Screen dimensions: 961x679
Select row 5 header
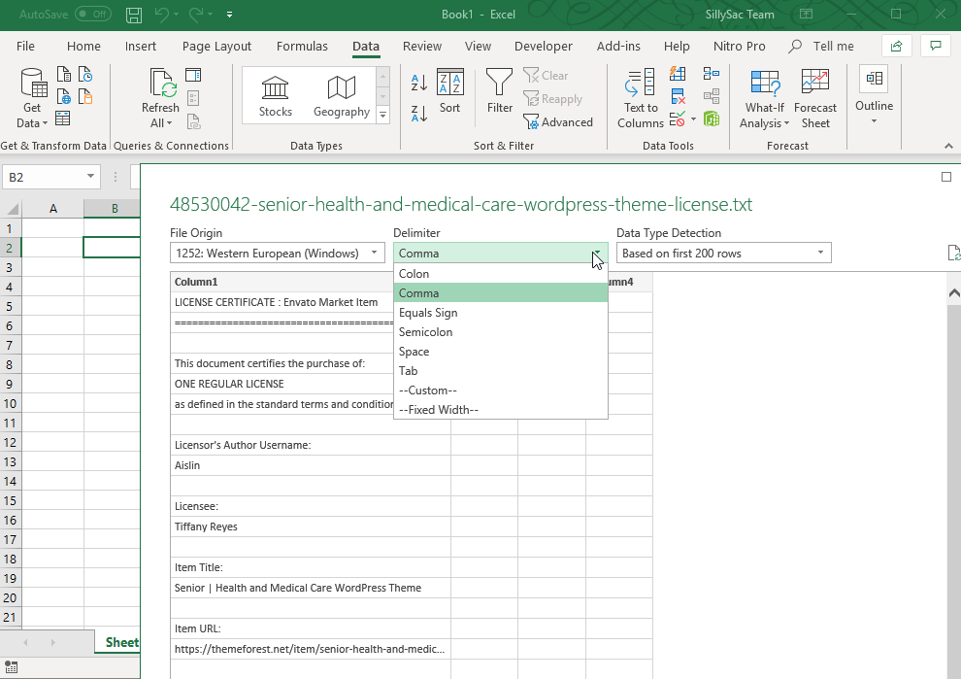(x=11, y=306)
